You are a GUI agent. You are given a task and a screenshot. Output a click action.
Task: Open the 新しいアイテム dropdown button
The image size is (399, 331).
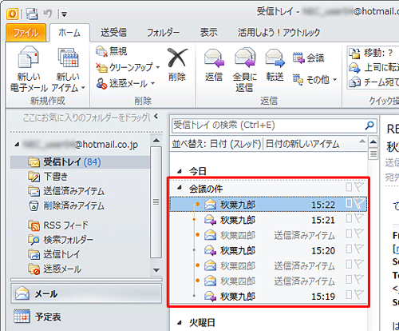pyautogui.click(x=68, y=69)
